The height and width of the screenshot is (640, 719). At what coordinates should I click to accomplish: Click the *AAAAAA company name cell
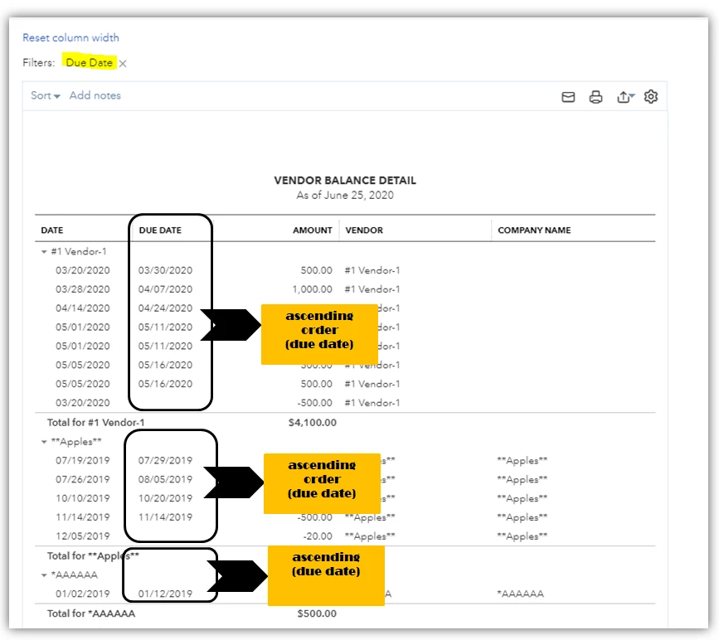click(x=521, y=594)
